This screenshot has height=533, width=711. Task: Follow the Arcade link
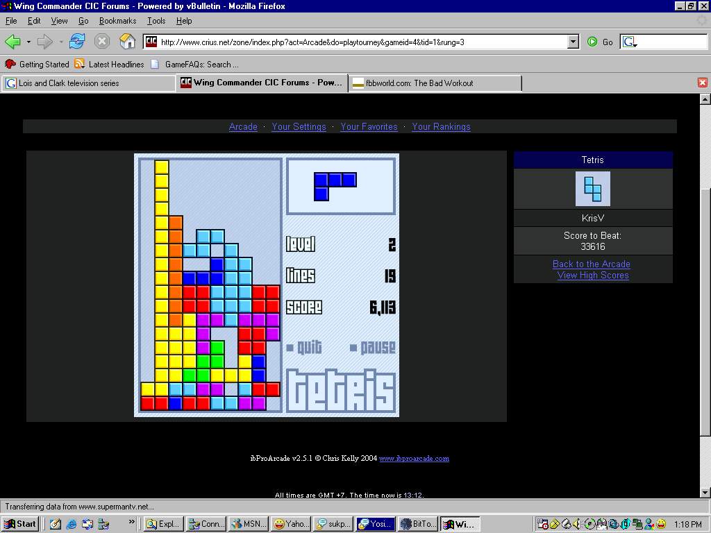[243, 127]
